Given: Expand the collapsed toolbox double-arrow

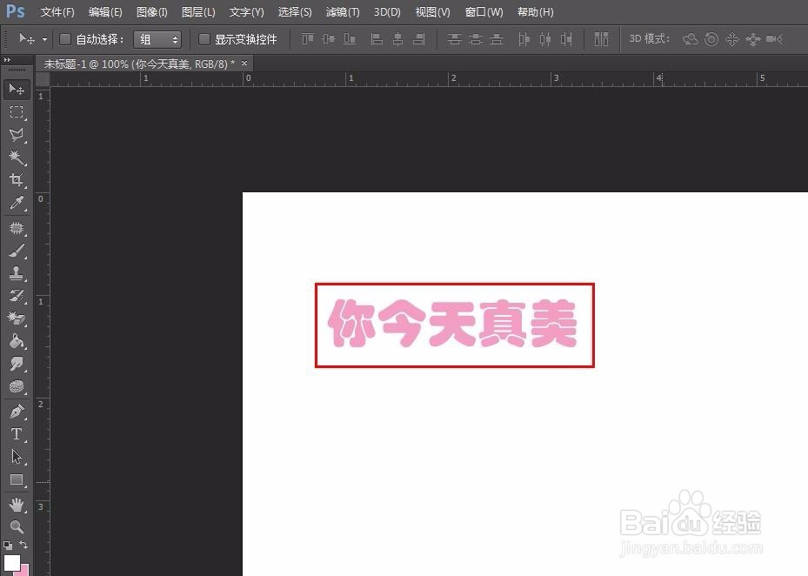Looking at the screenshot, I should pyautogui.click(x=7, y=60).
